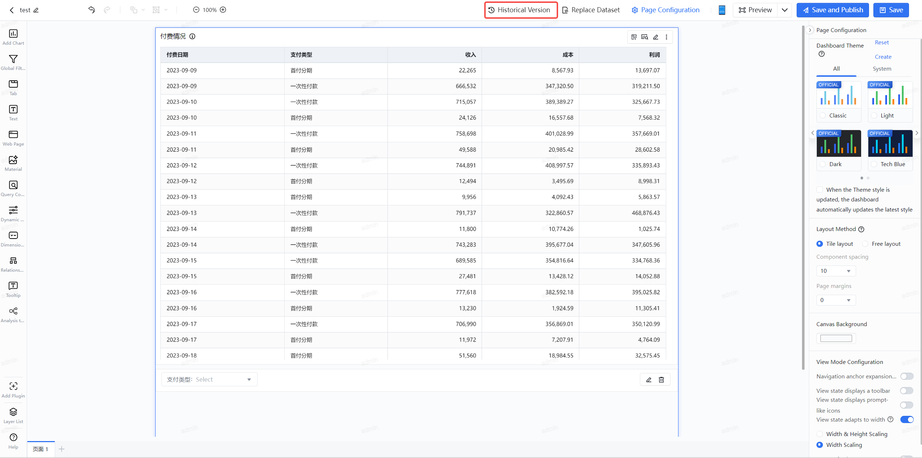Collapse the Page Configuration panel
This screenshot has height=458, width=922.
coord(810,30)
